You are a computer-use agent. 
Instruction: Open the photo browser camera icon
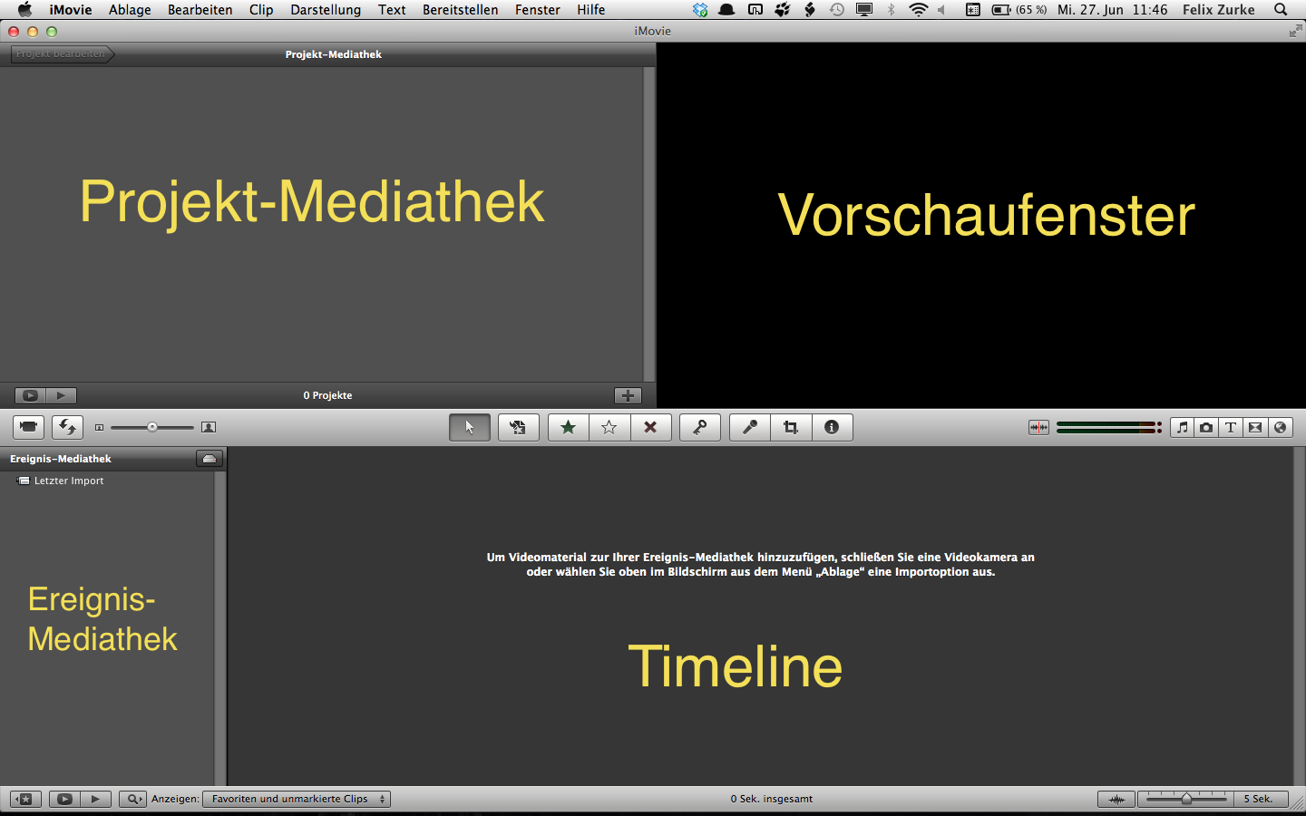tap(1206, 427)
